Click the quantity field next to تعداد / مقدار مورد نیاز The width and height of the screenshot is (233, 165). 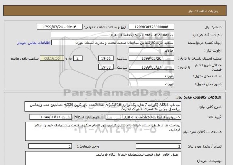(159, 146)
